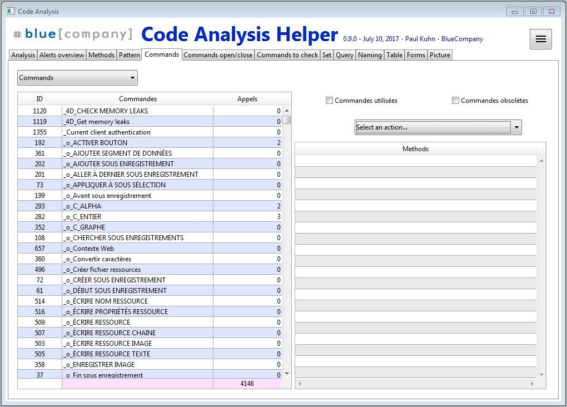Open the hamburger menu button
567x407 pixels.
pyautogui.click(x=541, y=39)
